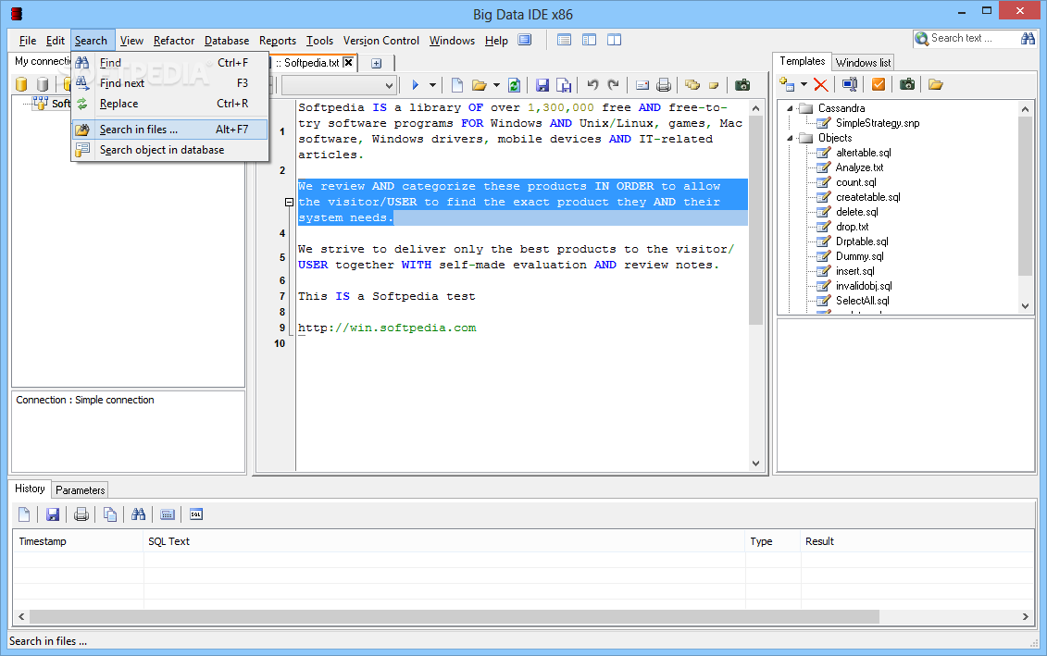Collapse the code fold marker beside highlighted text

pos(289,202)
